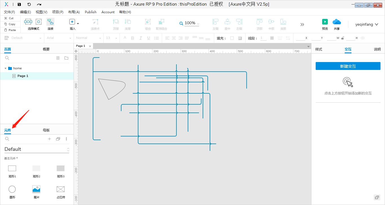Switch to the 概要 outline tab
Viewport: 385px width, 205px height.
pos(46,49)
